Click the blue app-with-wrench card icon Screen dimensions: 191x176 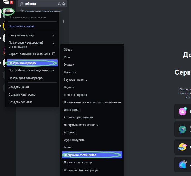(x=182, y=164)
